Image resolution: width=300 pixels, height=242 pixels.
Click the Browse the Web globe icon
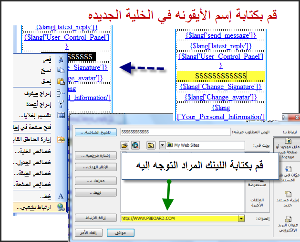click(x=135, y=144)
